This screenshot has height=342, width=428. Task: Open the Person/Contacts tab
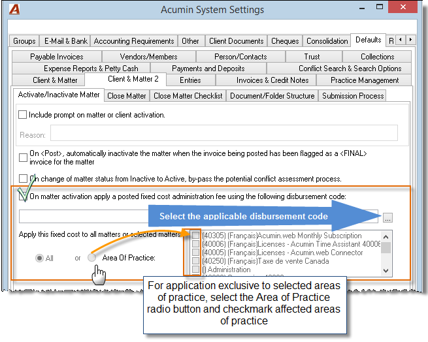tap(240, 56)
